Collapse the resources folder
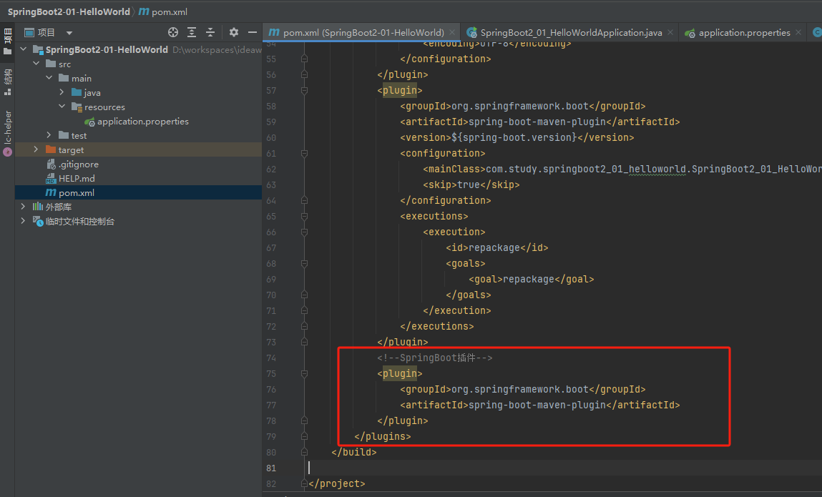This screenshot has width=822, height=497. pos(62,107)
